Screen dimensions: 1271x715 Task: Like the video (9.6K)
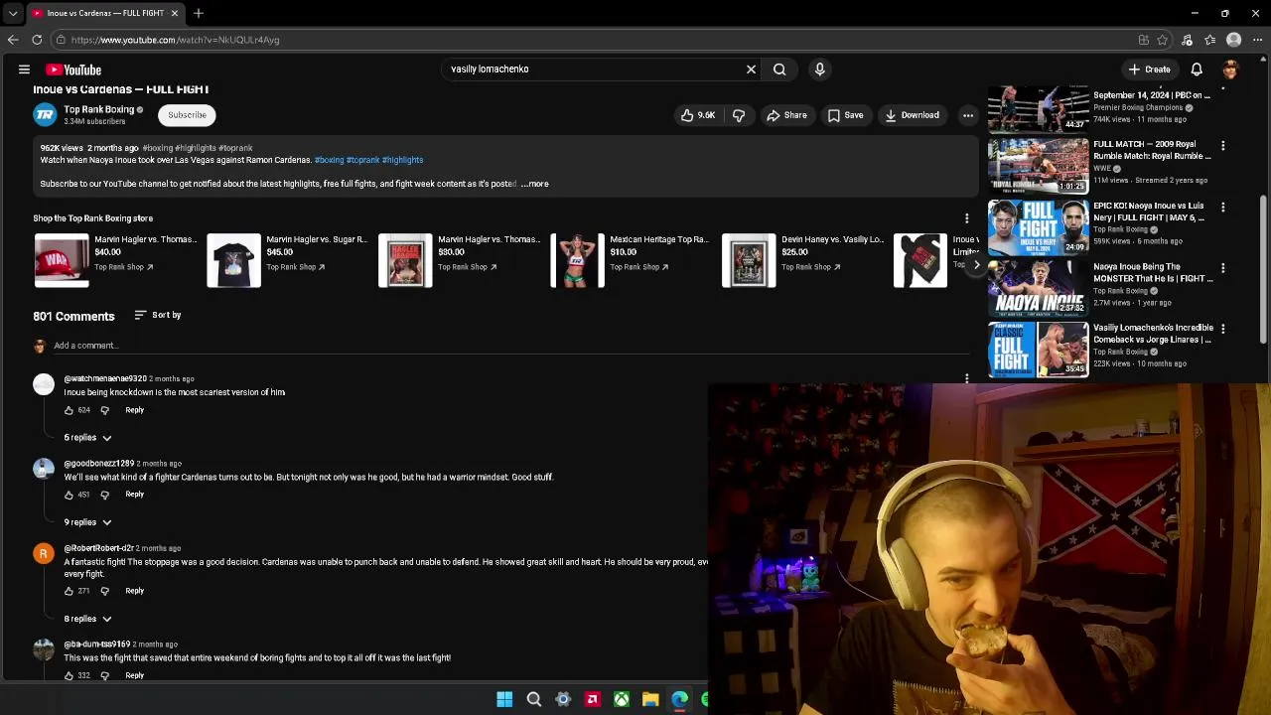pyautogui.click(x=698, y=115)
